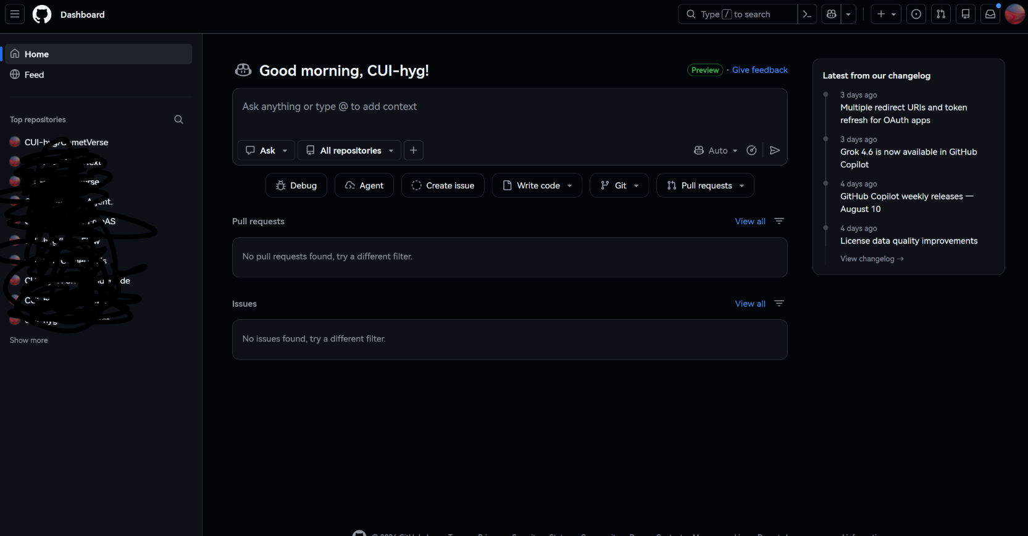This screenshot has width=1028, height=536.
Task: Click the send arrow icon
Action: click(775, 151)
